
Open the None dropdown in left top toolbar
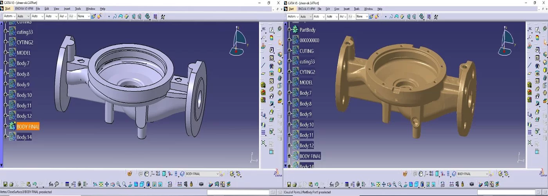[x=88, y=16]
